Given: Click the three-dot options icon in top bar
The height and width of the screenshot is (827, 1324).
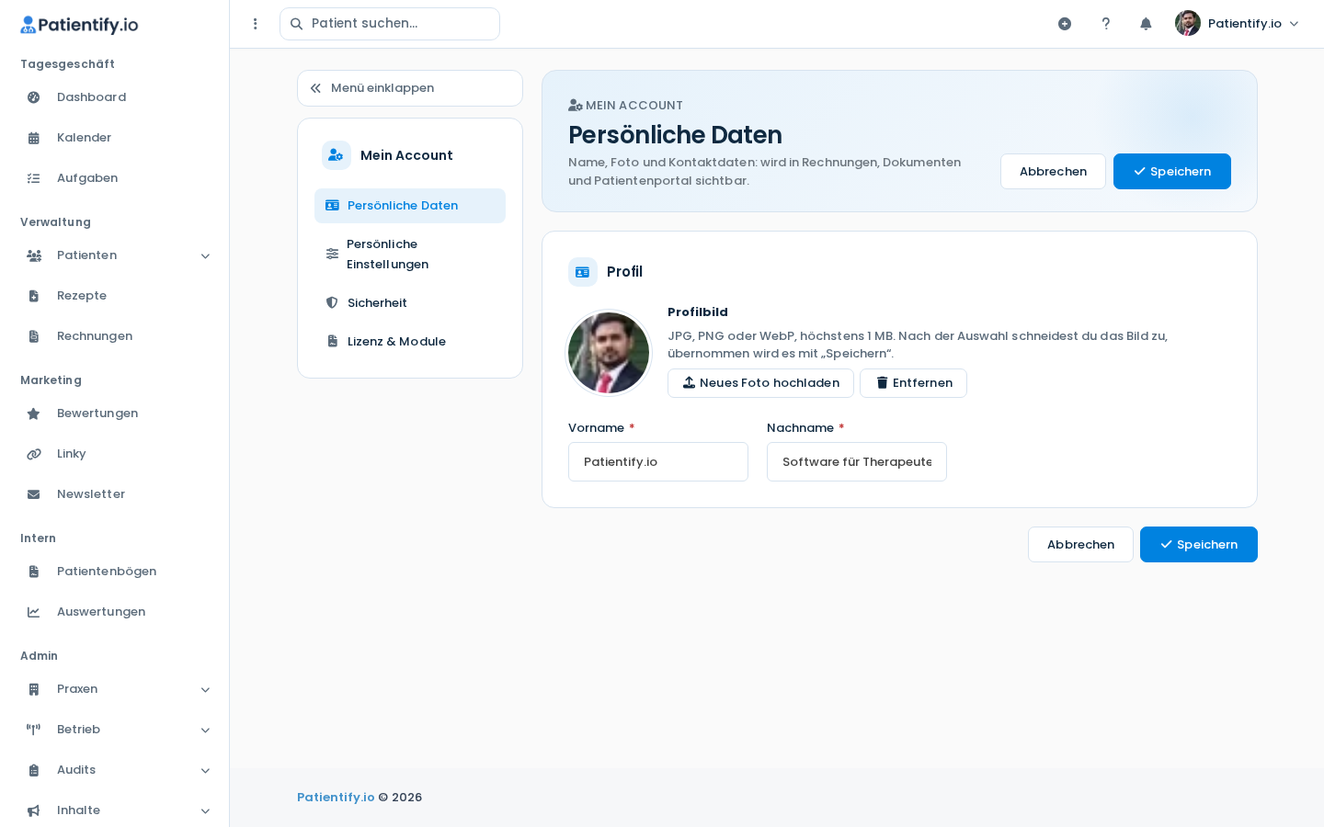Looking at the screenshot, I should [x=256, y=24].
